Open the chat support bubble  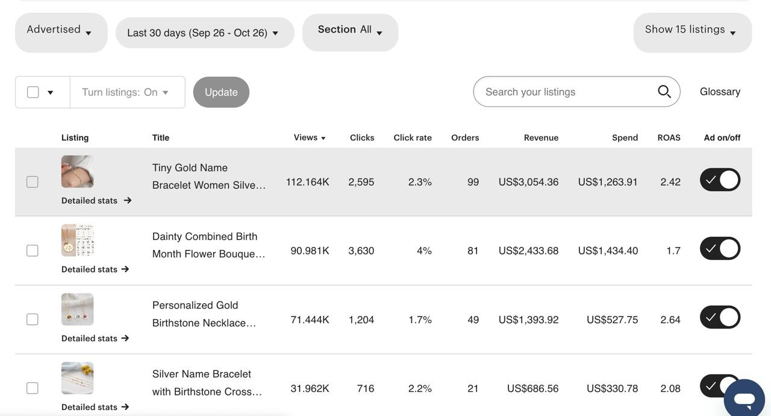(744, 399)
